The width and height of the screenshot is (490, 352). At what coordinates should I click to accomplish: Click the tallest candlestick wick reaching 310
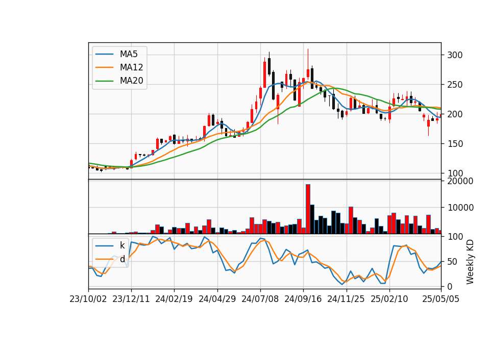pyautogui.click(x=308, y=62)
